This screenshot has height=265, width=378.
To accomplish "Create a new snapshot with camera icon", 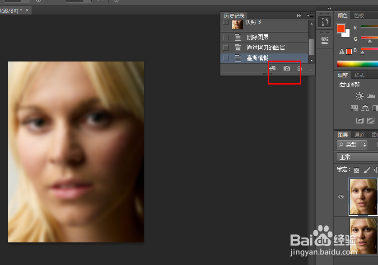I will [287, 68].
